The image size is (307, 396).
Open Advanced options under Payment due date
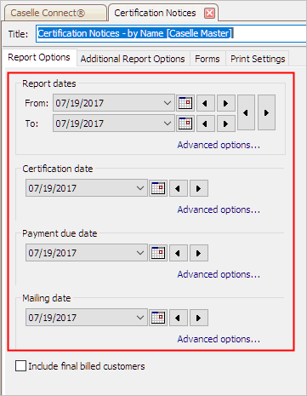(x=219, y=274)
